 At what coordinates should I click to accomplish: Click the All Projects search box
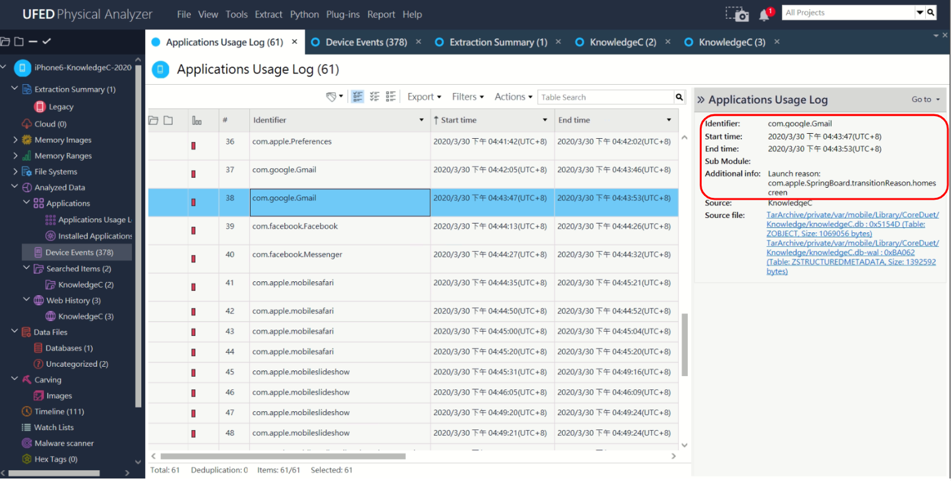(848, 13)
